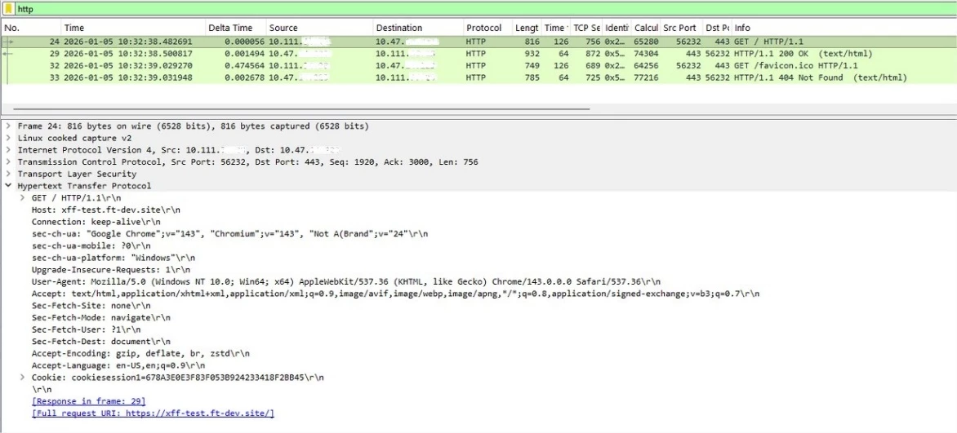
Task: Open the Response in frame: 29 link
Action: coord(88,401)
